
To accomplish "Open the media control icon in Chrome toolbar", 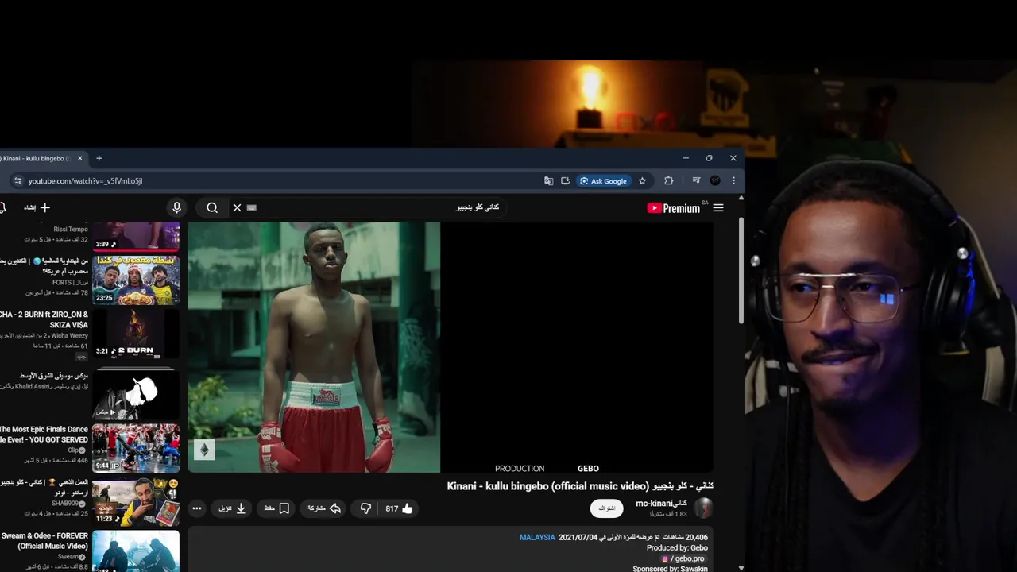I will [696, 181].
